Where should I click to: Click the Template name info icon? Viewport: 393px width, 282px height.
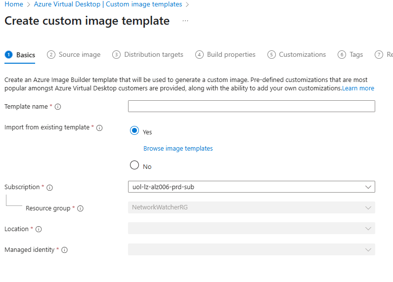(x=58, y=107)
